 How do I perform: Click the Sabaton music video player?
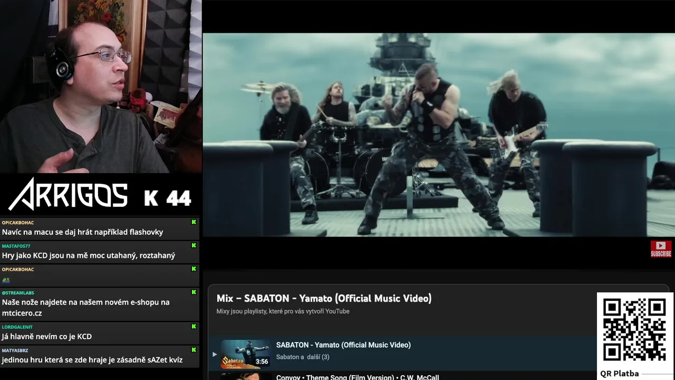pos(439,135)
